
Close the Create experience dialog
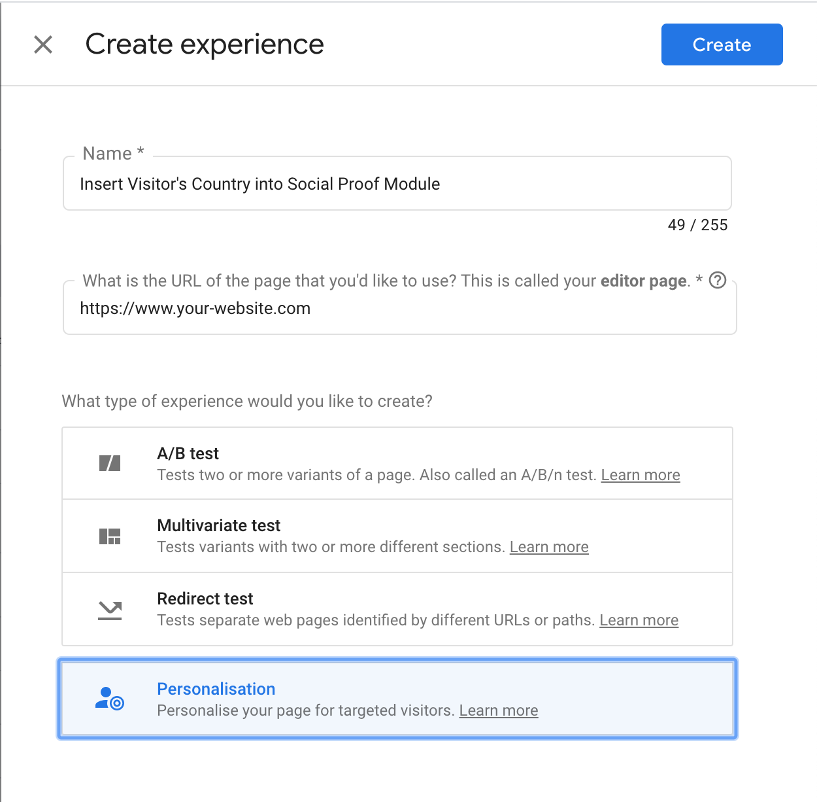[43, 44]
